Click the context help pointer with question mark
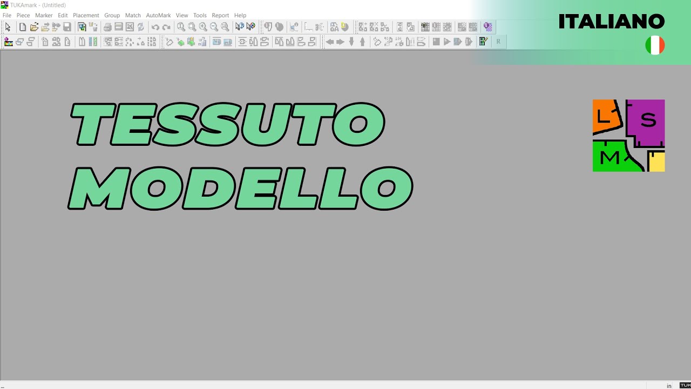Image resolution: width=691 pixels, height=389 pixels. [x=240, y=26]
